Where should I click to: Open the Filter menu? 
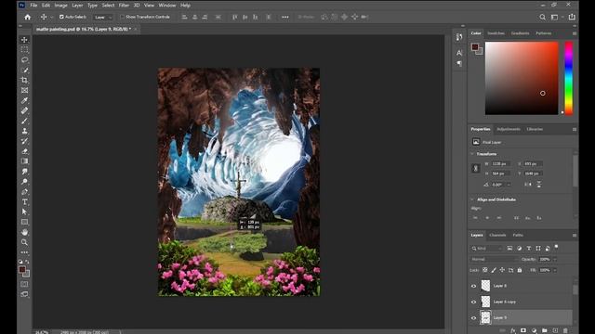coord(124,6)
